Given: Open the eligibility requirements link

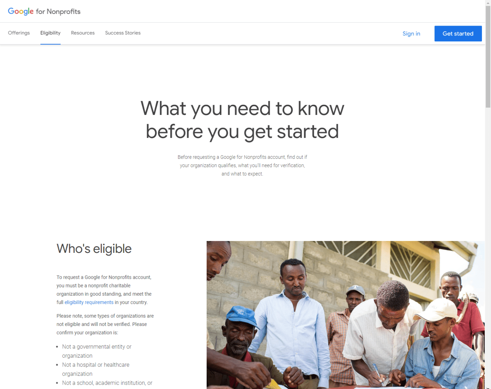Looking at the screenshot, I should tap(89, 302).
